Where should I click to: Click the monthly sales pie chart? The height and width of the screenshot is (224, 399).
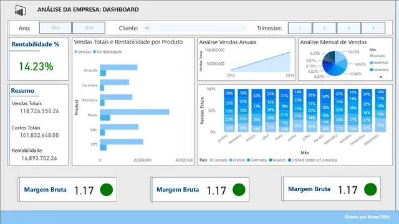pyautogui.click(x=335, y=63)
